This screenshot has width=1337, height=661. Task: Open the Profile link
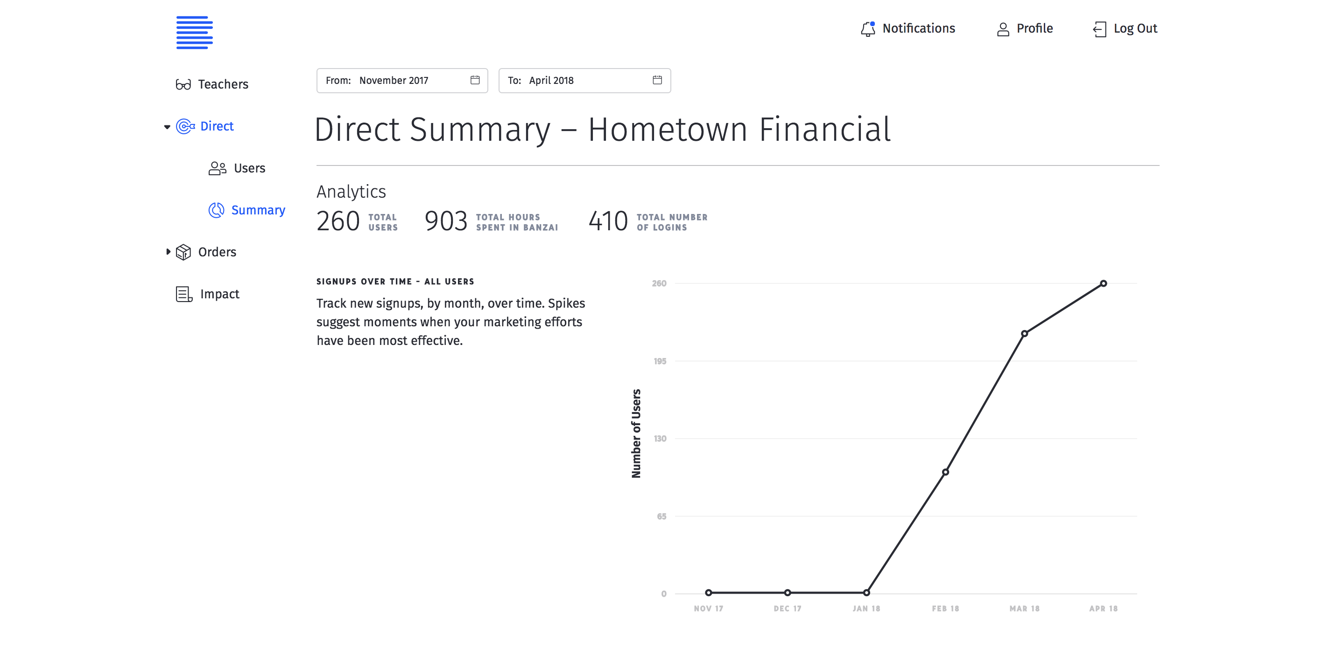pos(1034,28)
